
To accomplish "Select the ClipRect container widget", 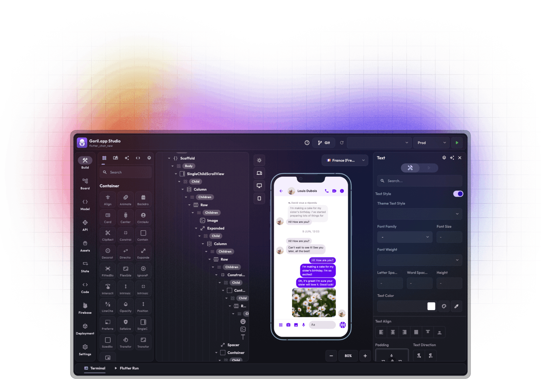I will tap(108, 235).
